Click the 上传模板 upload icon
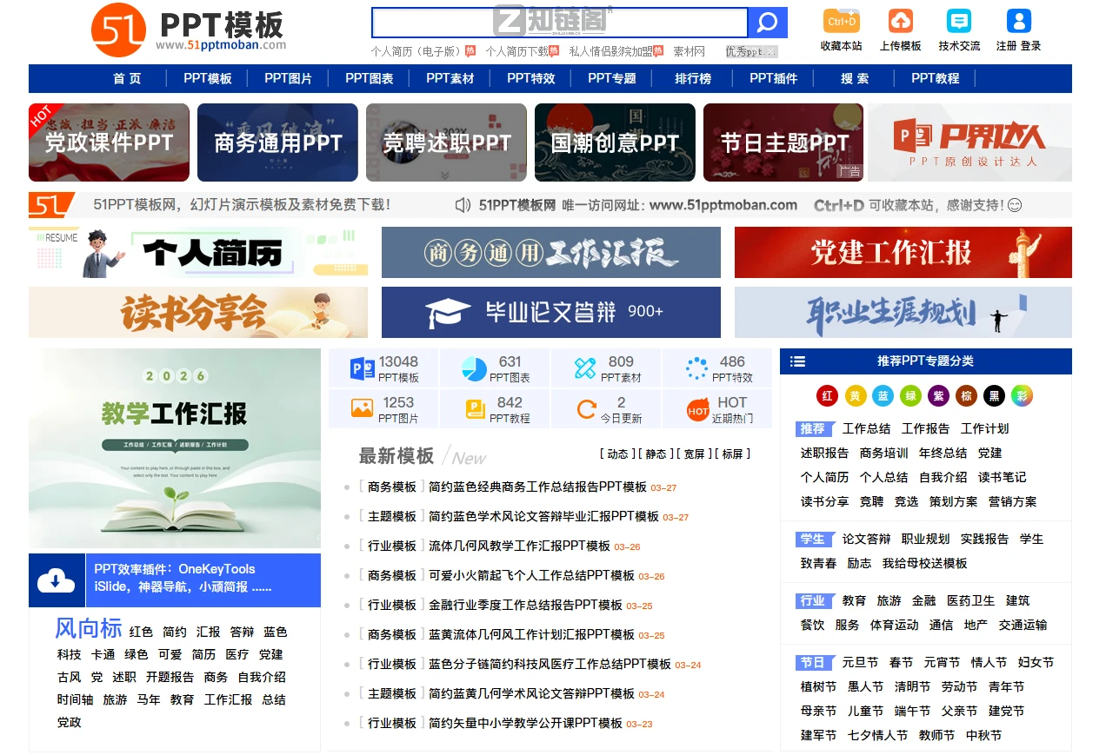The image size is (1106, 755). click(x=900, y=19)
